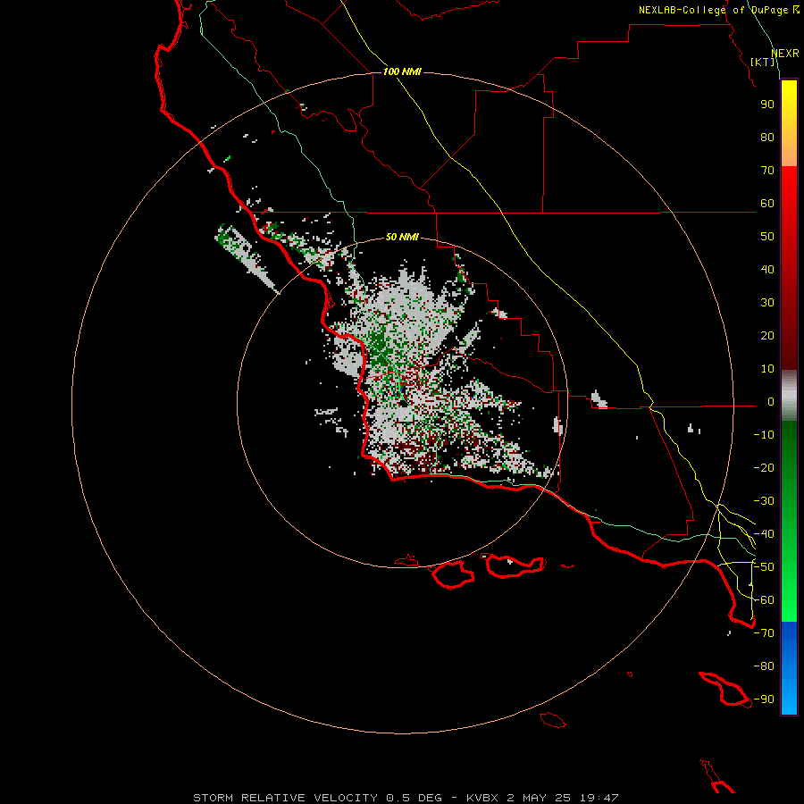Click the '10' label on the velocity scale
Image resolution: width=804 pixels, height=804 pixels.
click(767, 369)
